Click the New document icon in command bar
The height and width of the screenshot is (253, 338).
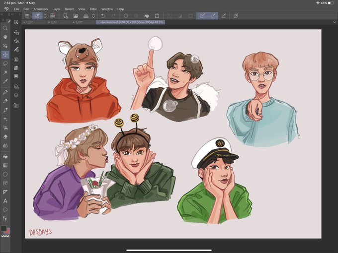(x=65, y=16)
